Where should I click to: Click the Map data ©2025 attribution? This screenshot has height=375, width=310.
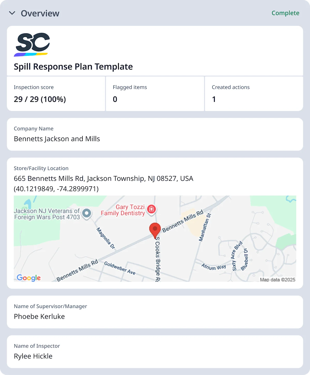(277, 280)
